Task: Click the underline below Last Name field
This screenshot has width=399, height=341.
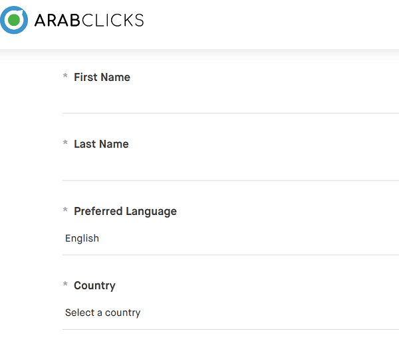Action: 231,180
